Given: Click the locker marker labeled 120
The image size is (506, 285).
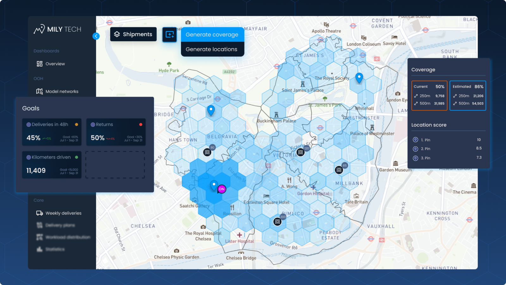Looking at the screenshot, I should point(300,152).
